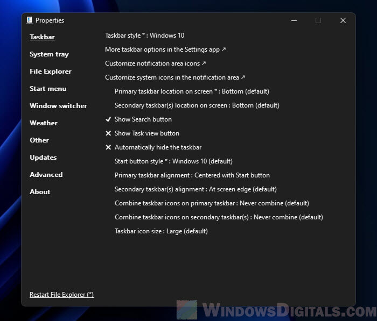This screenshot has width=377, height=321.
Task: Change Combine icons on primary taskbar
Action: click(212, 203)
